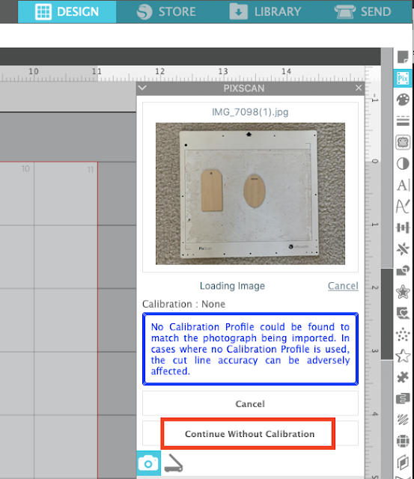Image resolution: width=414 pixels, height=479 pixels.
Task: Select the scanner import icon in PixScan
Action: 174,463
